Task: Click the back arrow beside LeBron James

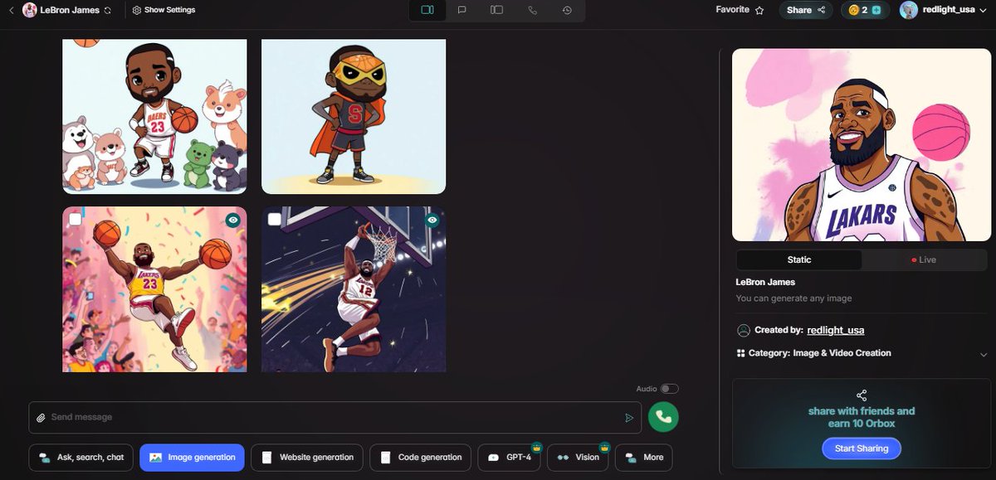Action: pos(11,10)
